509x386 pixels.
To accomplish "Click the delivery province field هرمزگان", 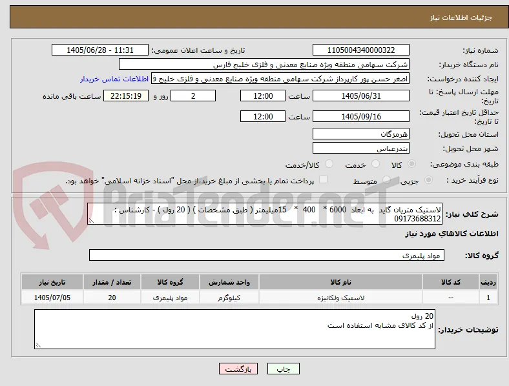I will (361, 134).
